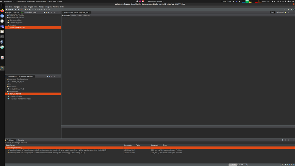The image size is (295, 166).
Task: Open the Problems view filter icon
Action: (x=282, y=140)
